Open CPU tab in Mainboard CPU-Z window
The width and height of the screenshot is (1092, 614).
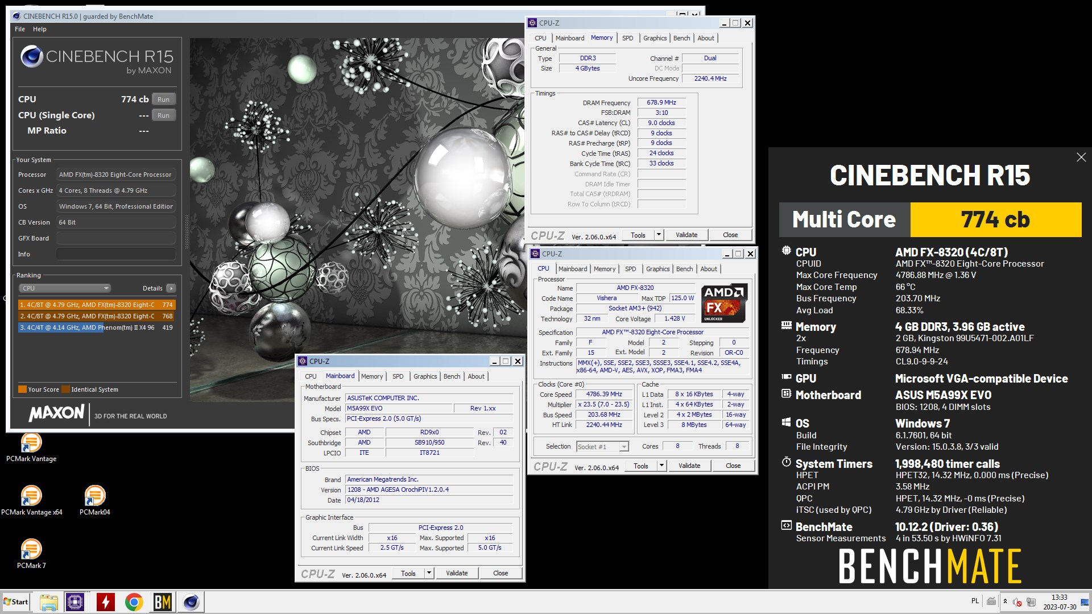pyautogui.click(x=311, y=376)
